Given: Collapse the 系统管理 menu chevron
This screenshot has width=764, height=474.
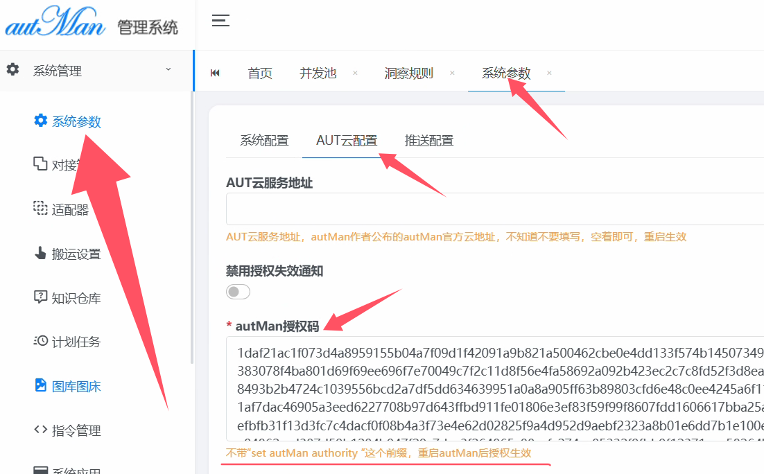Looking at the screenshot, I should click(x=168, y=69).
